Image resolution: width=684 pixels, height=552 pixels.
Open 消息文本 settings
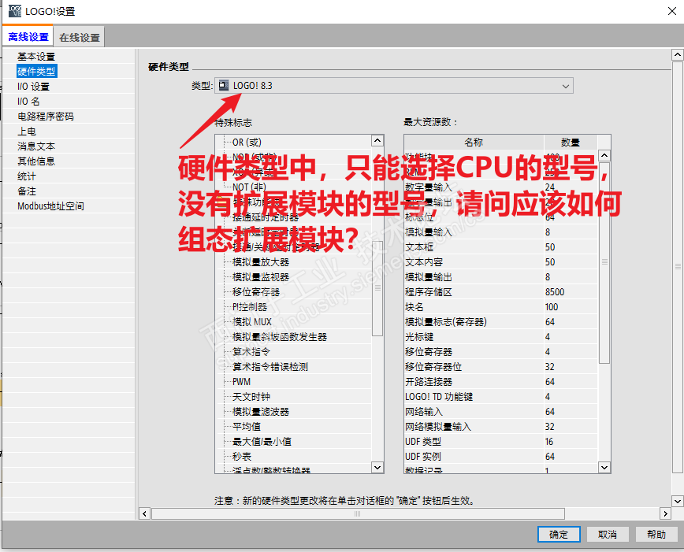36,146
